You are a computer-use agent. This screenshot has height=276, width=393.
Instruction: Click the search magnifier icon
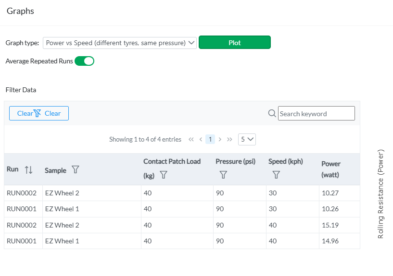tap(272, 113)
